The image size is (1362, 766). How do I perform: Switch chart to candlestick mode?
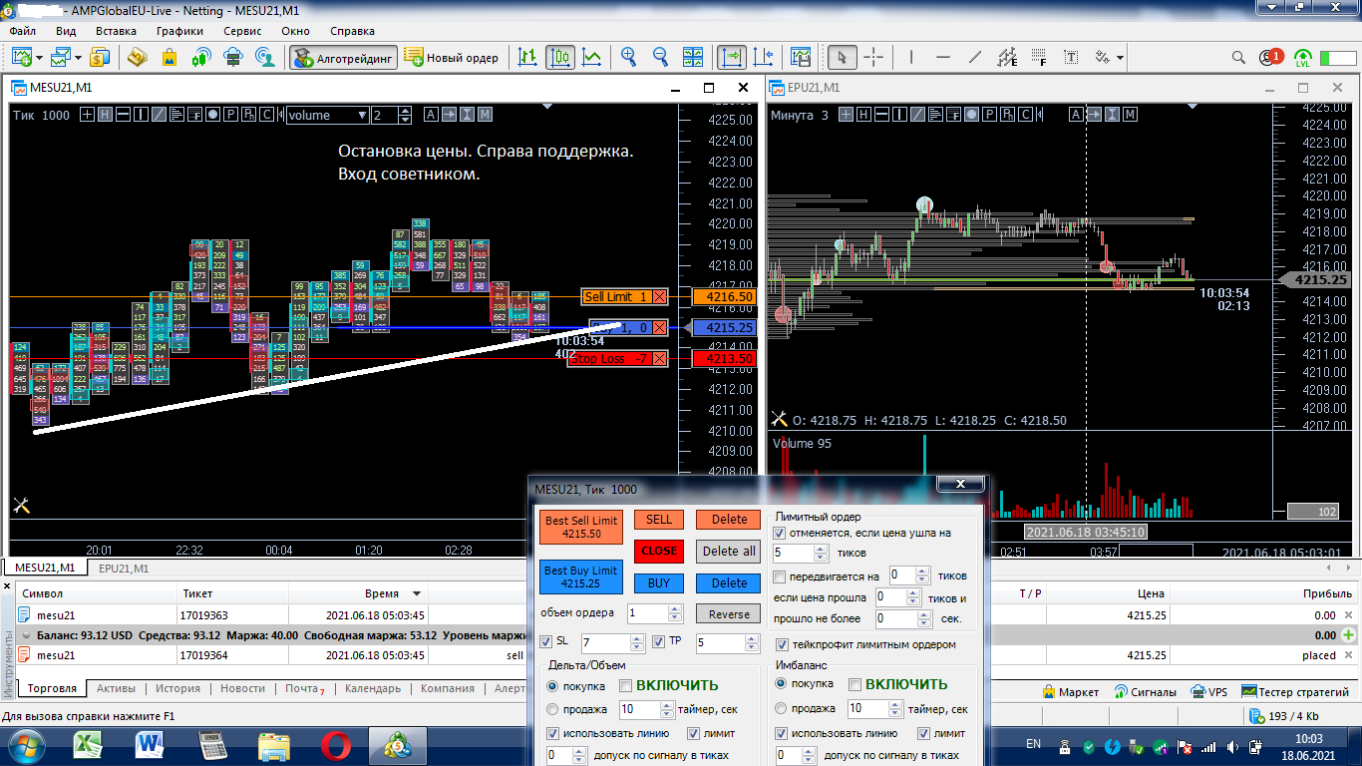tap(560, 57)
